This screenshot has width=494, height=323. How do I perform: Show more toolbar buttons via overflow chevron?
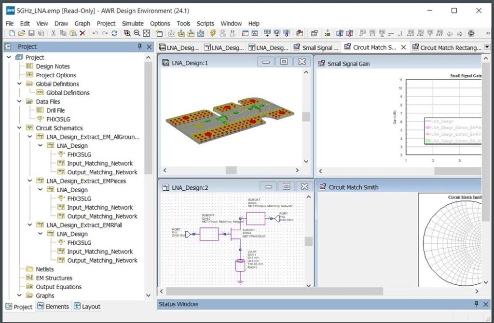click(x=488, y=33)
